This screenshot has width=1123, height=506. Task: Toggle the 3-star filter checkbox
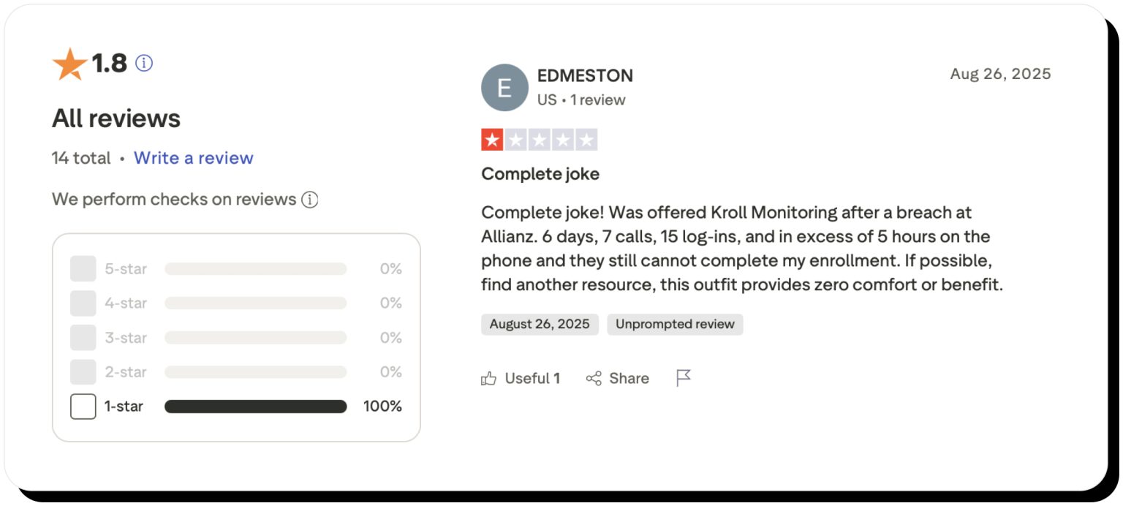[x=83, y=338]
